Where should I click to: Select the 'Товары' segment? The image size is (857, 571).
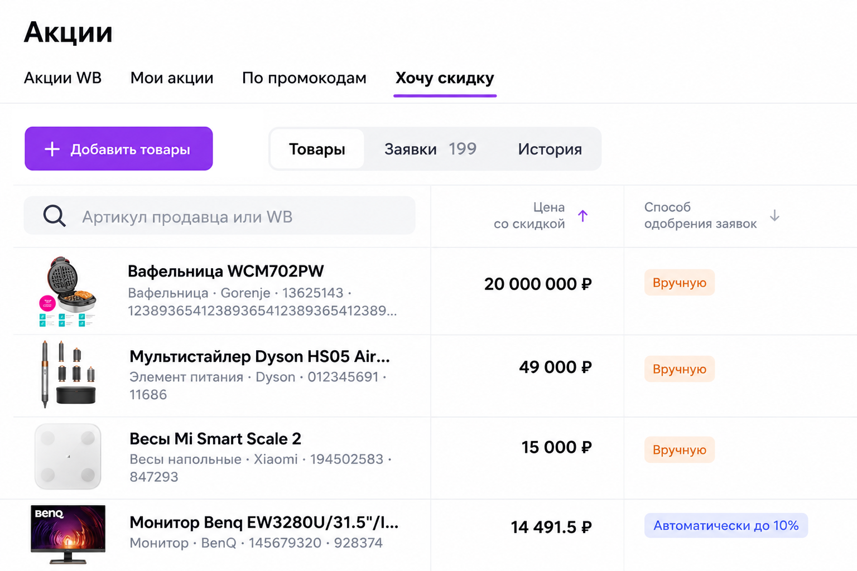point(317,149)
